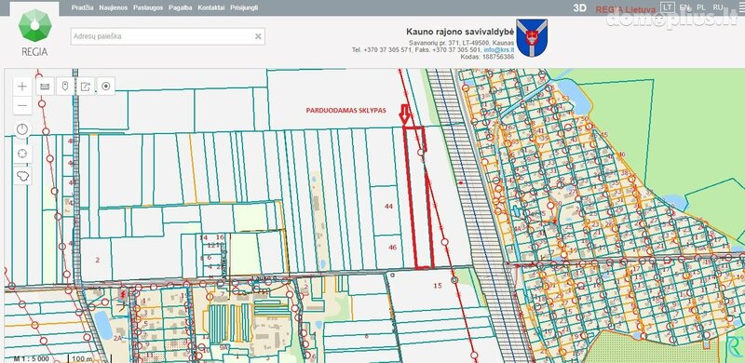Show full Lithuania extent map icon
745x363 pixels.
[x=22, y=176]
